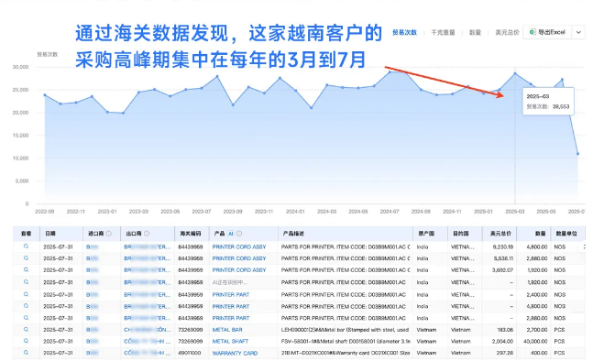Sort by the 美元总价 column header
This screenshot has height=361, width=593.
500,234
